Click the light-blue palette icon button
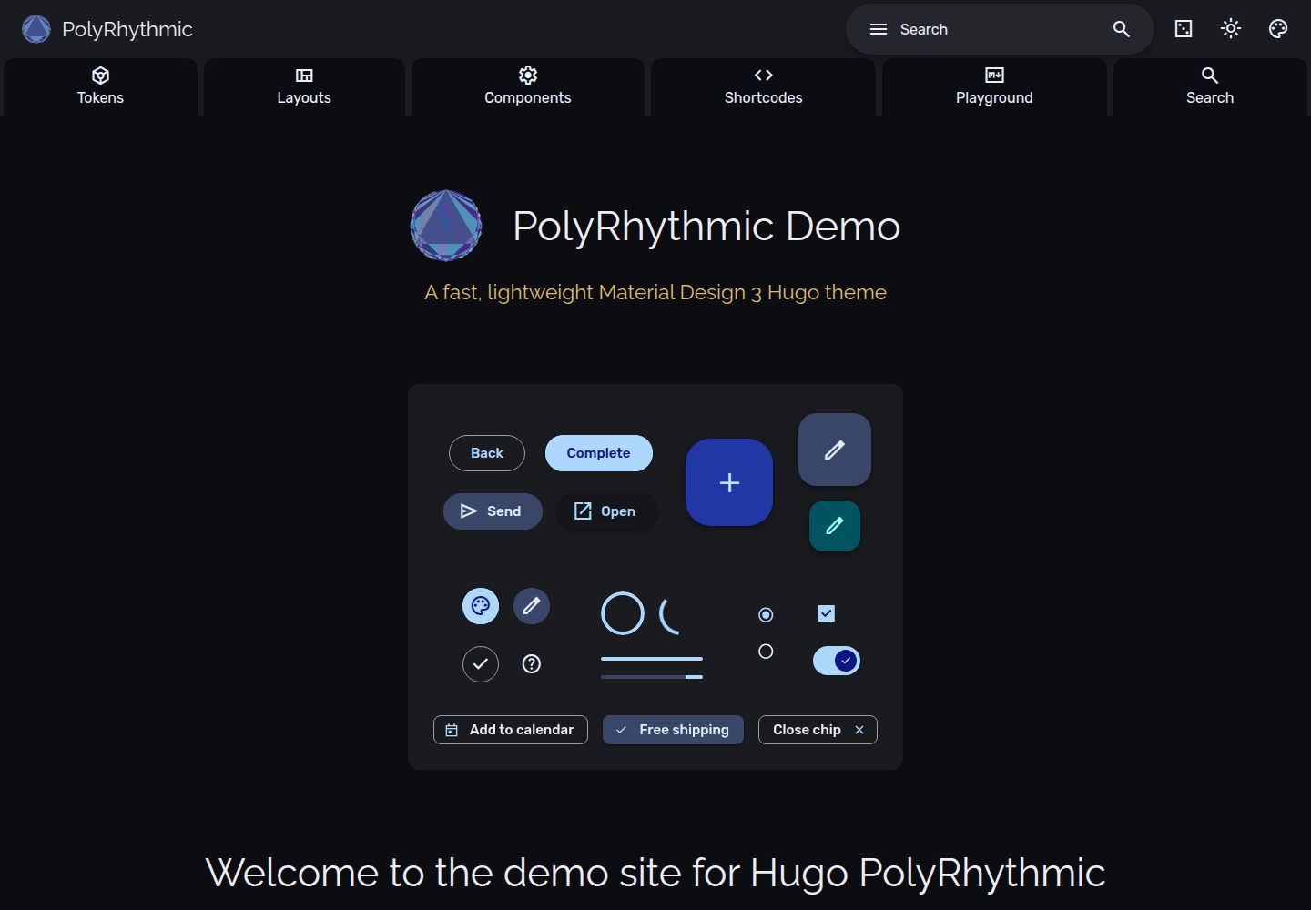 pyautogui.click(x=481, y=606)
